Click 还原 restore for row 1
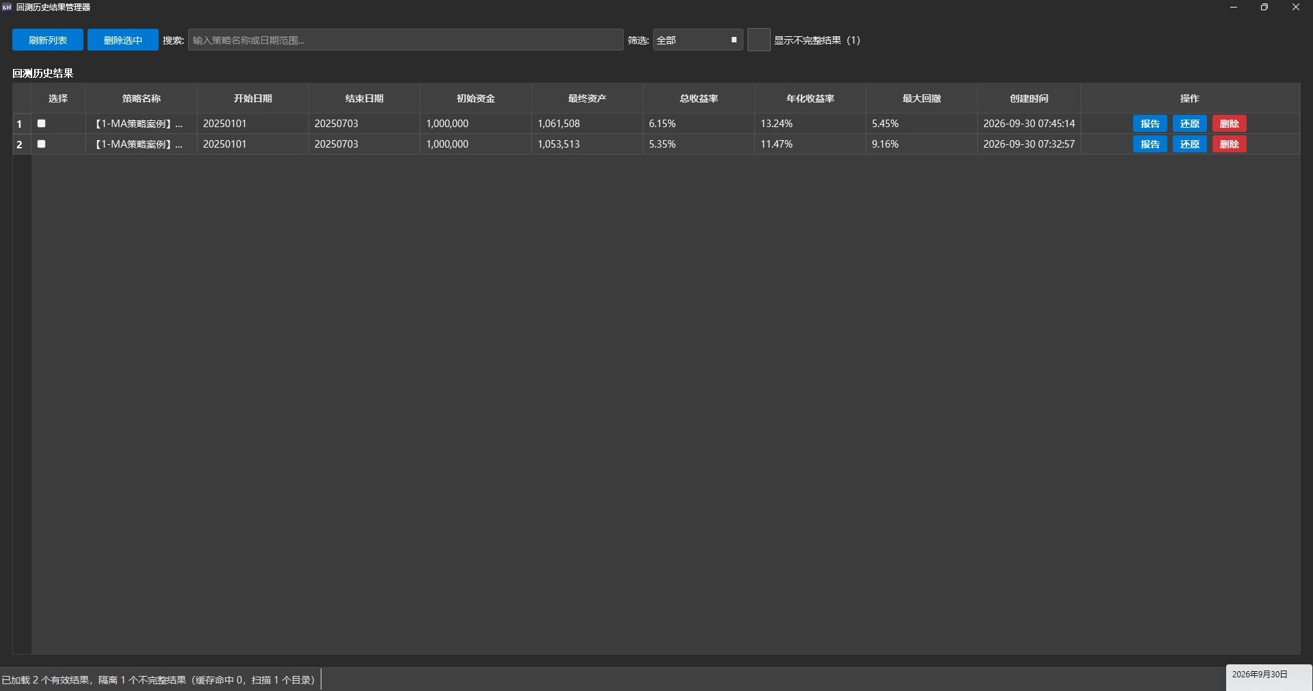 (1190, 124)
